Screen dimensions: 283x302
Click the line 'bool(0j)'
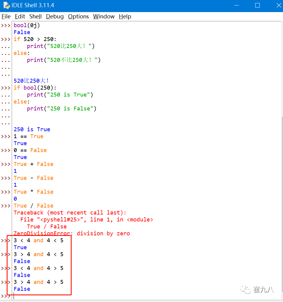27,25
